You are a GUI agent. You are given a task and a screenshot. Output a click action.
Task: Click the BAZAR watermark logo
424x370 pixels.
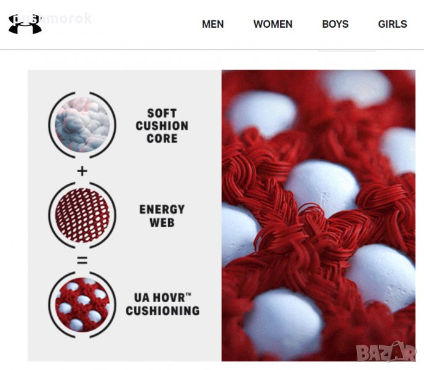385,351
